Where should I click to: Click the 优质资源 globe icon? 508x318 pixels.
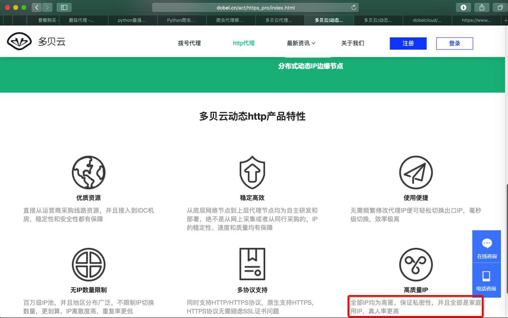click(x=88, y=173)
